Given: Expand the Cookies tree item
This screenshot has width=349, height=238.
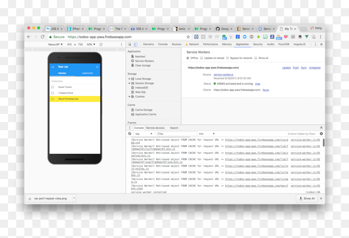Looking at the screenshot, I should [129, 96].
